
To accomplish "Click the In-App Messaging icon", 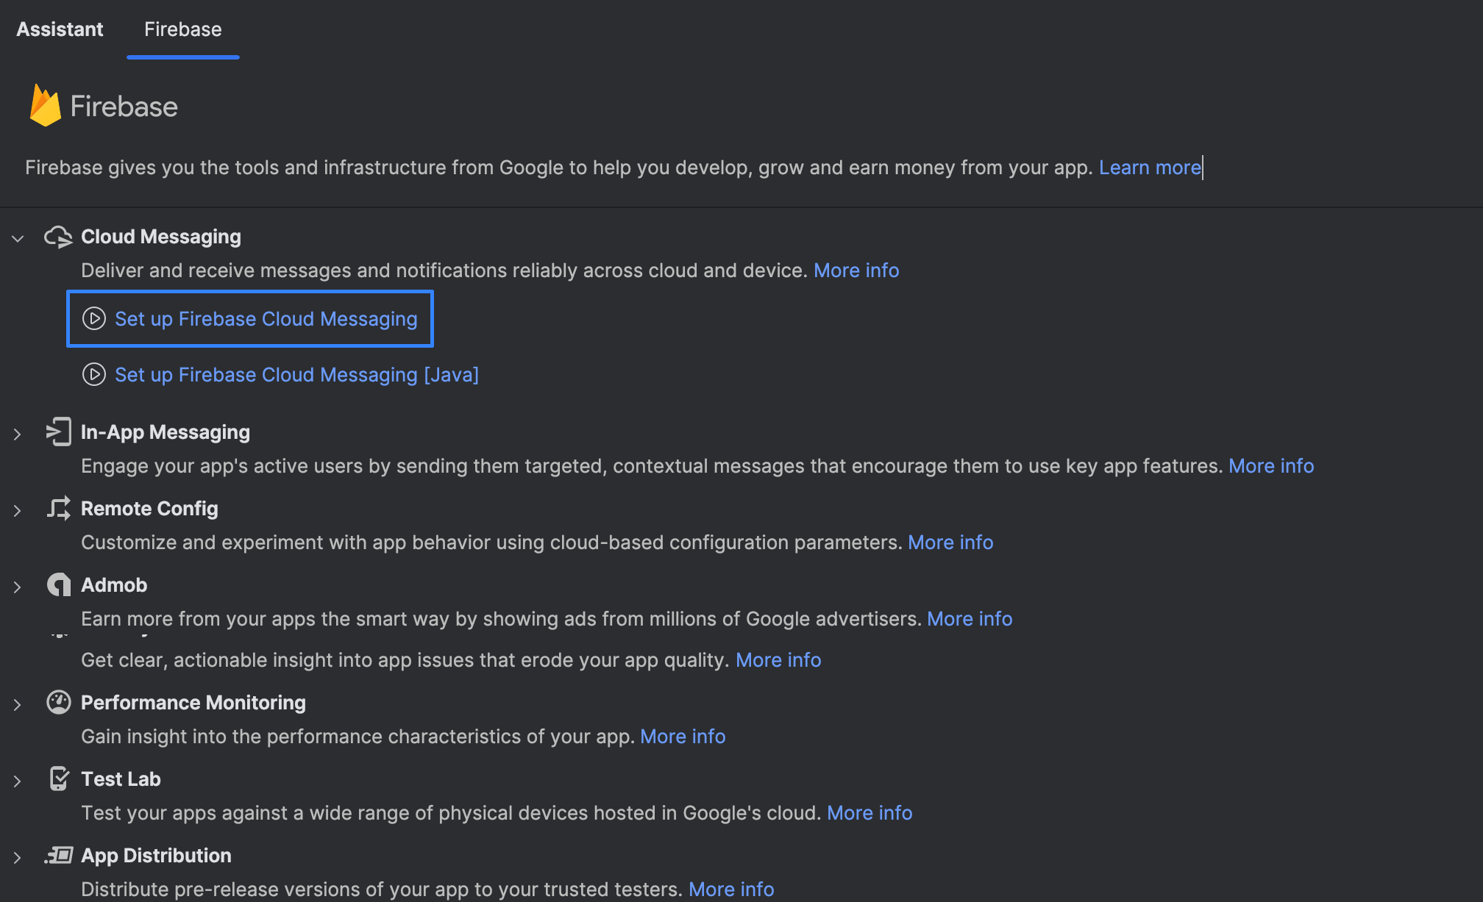I will [58, 432].
